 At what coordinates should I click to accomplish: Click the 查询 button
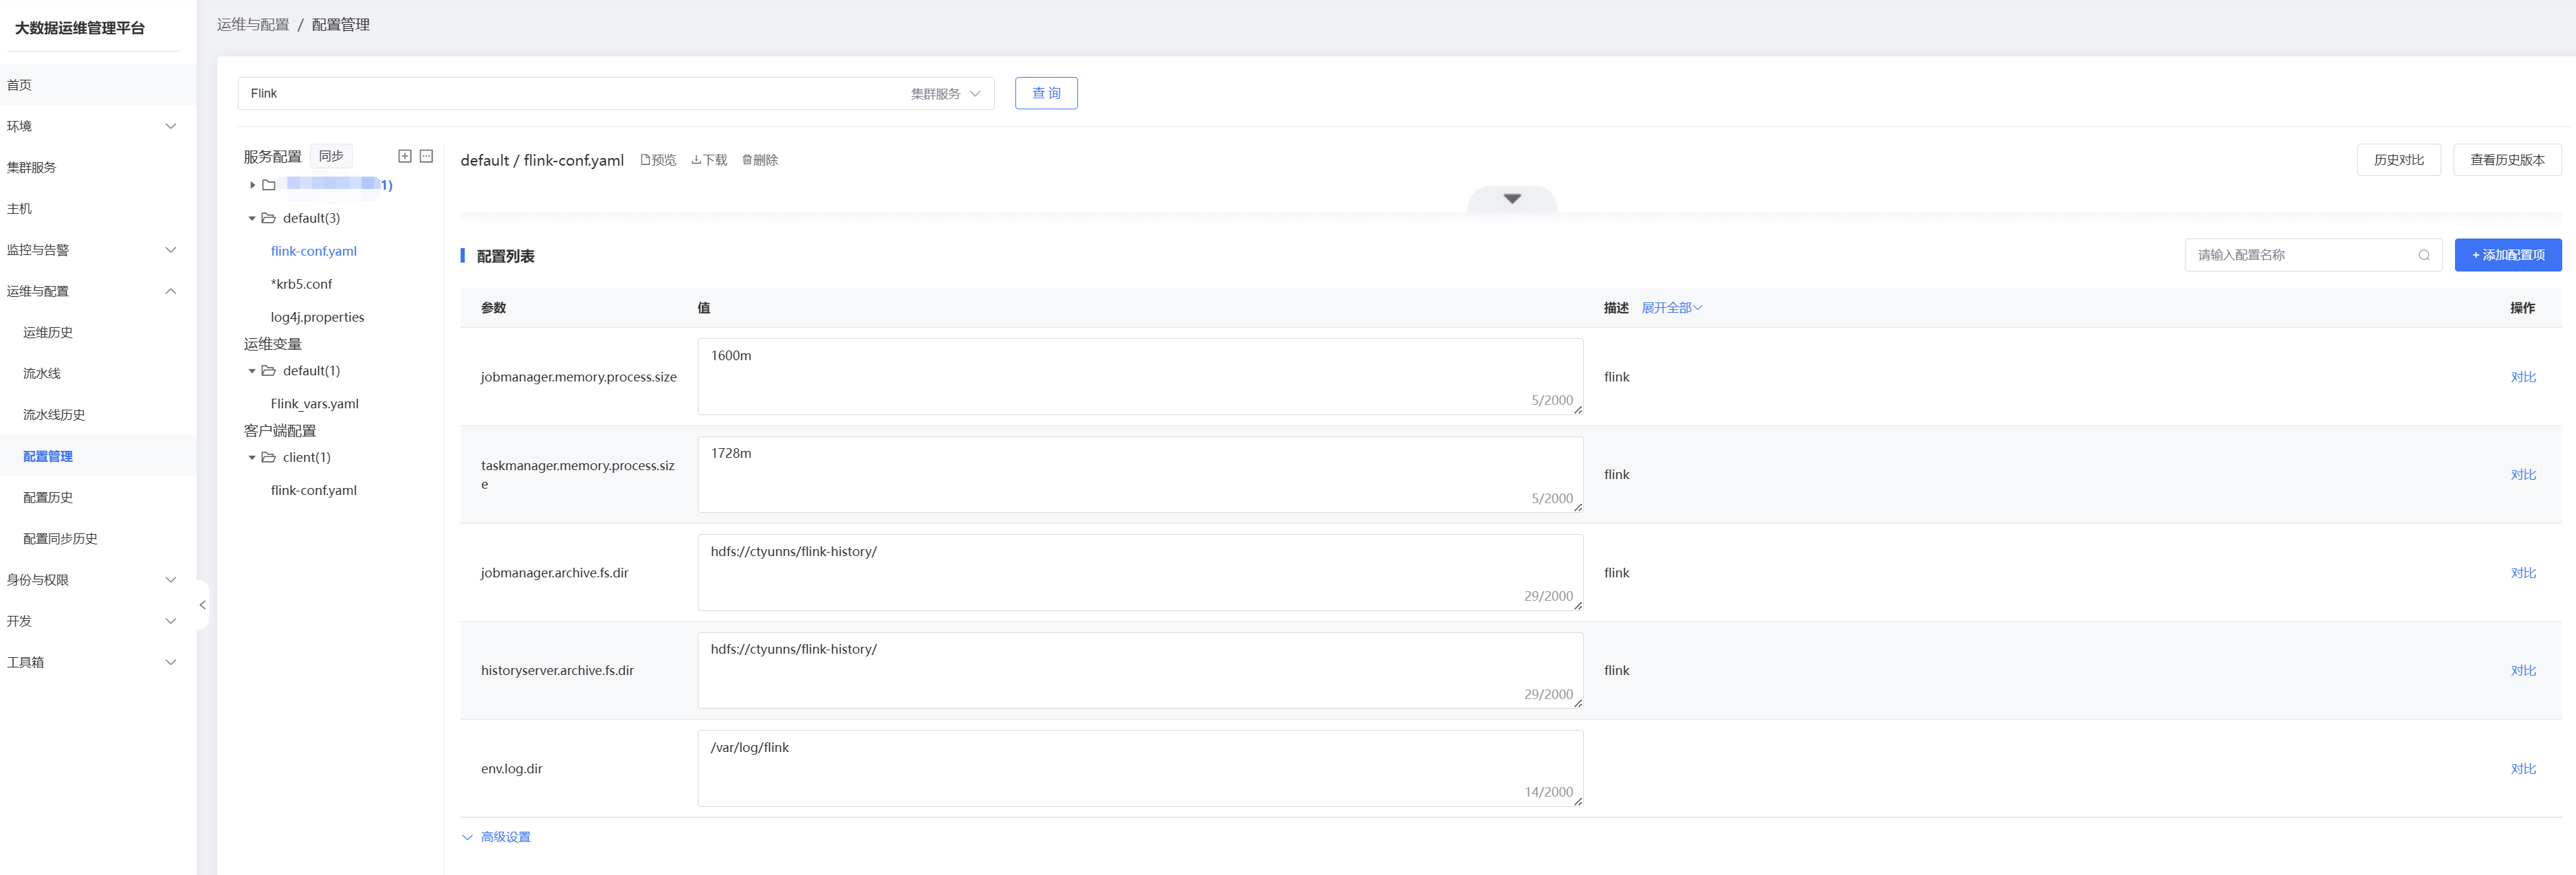(1046, 93)
